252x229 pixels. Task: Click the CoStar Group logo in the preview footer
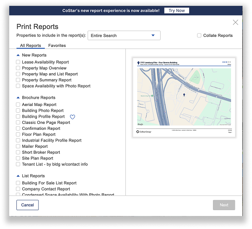click(x=144, y=132)
